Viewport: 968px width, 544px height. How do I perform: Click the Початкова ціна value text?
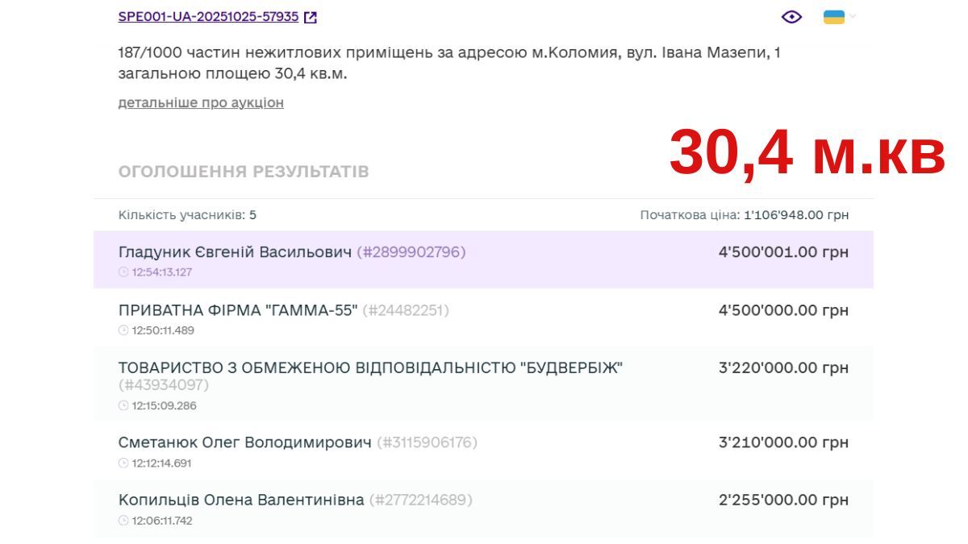pos(748,214)
